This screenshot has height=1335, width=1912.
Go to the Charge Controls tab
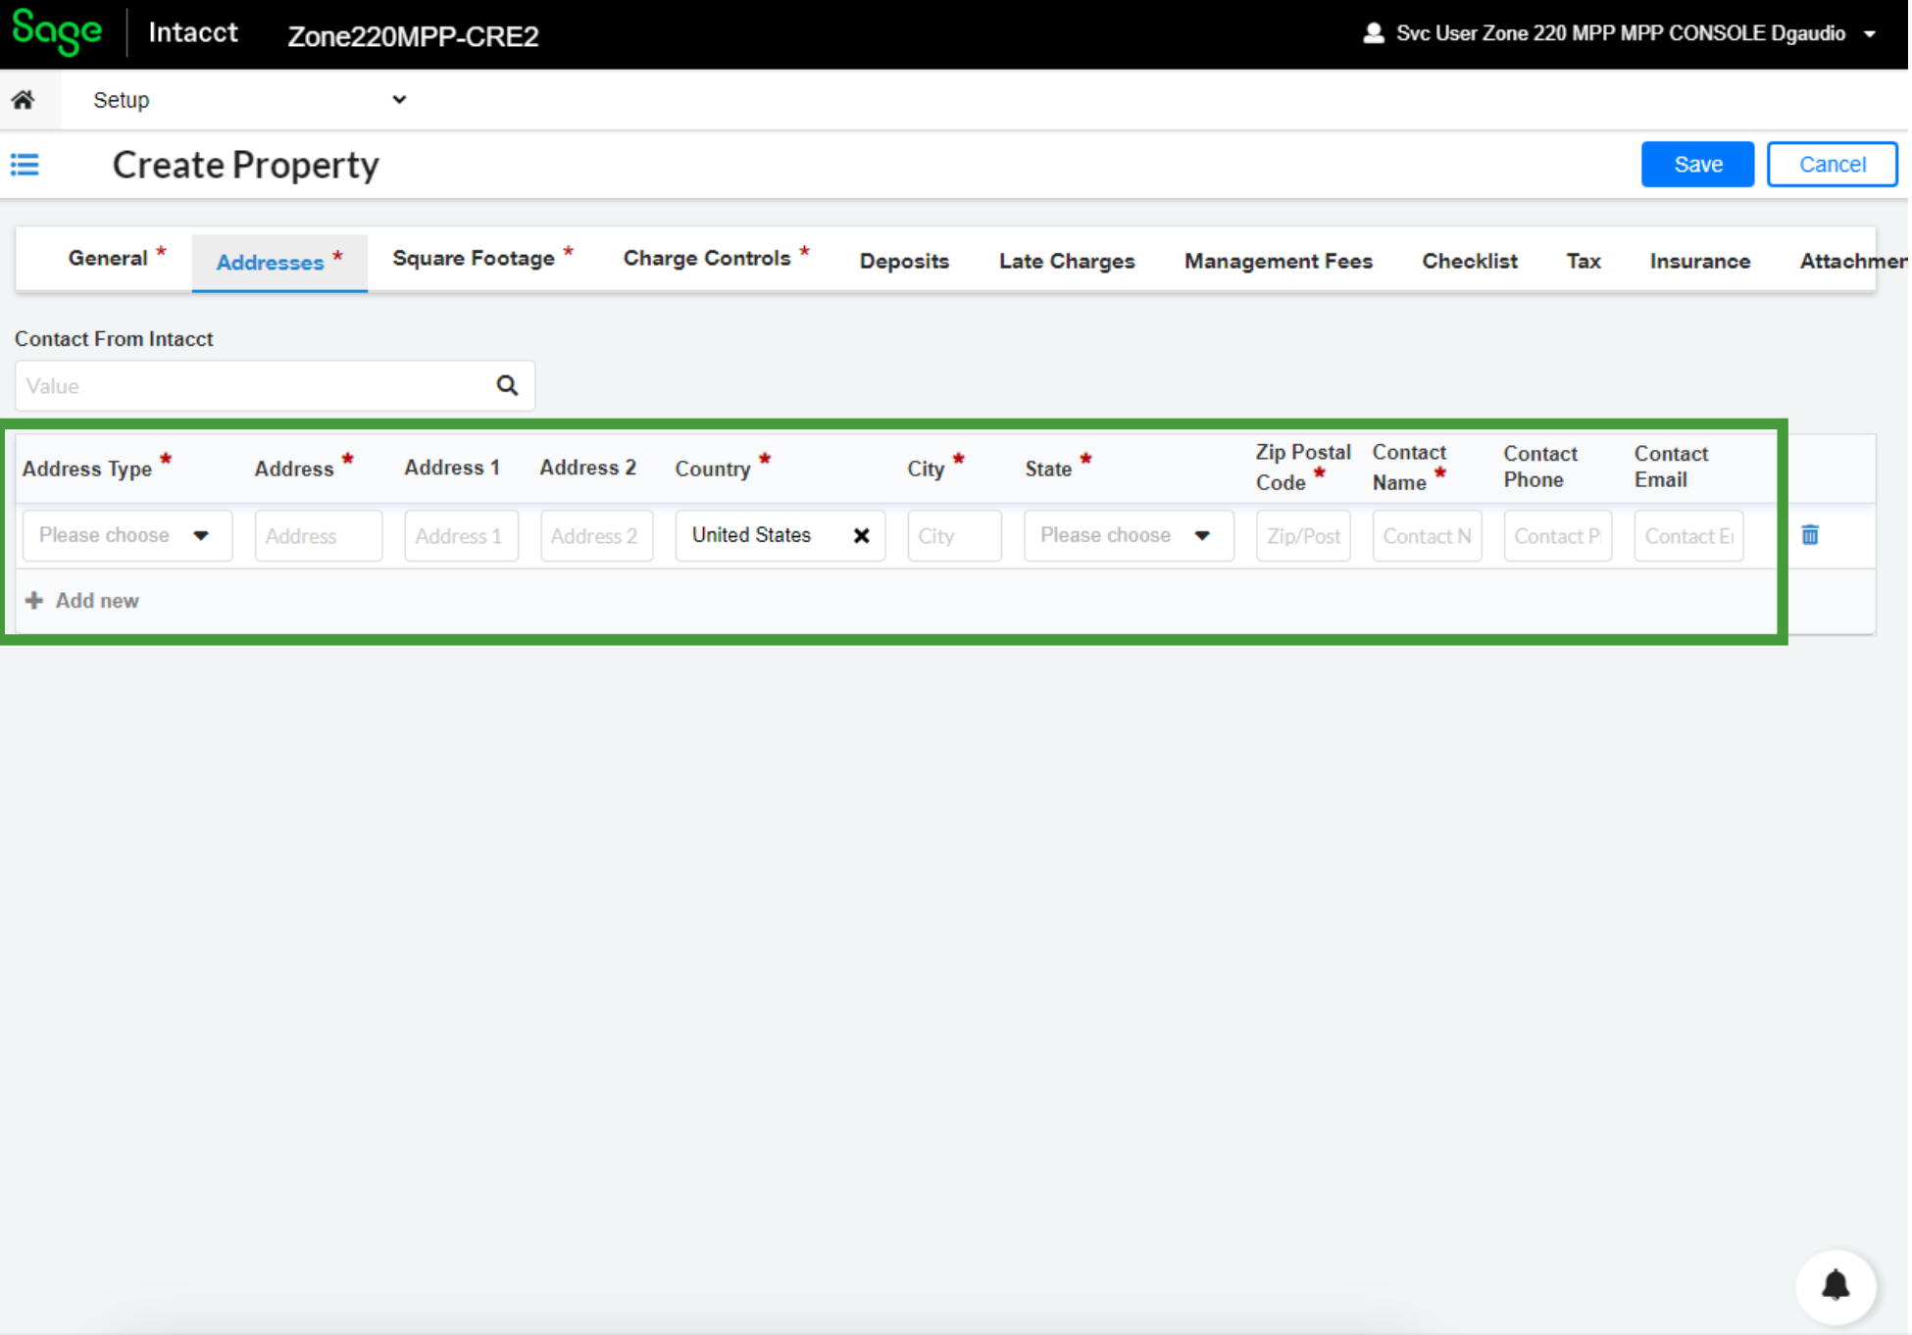click(716, 259)
